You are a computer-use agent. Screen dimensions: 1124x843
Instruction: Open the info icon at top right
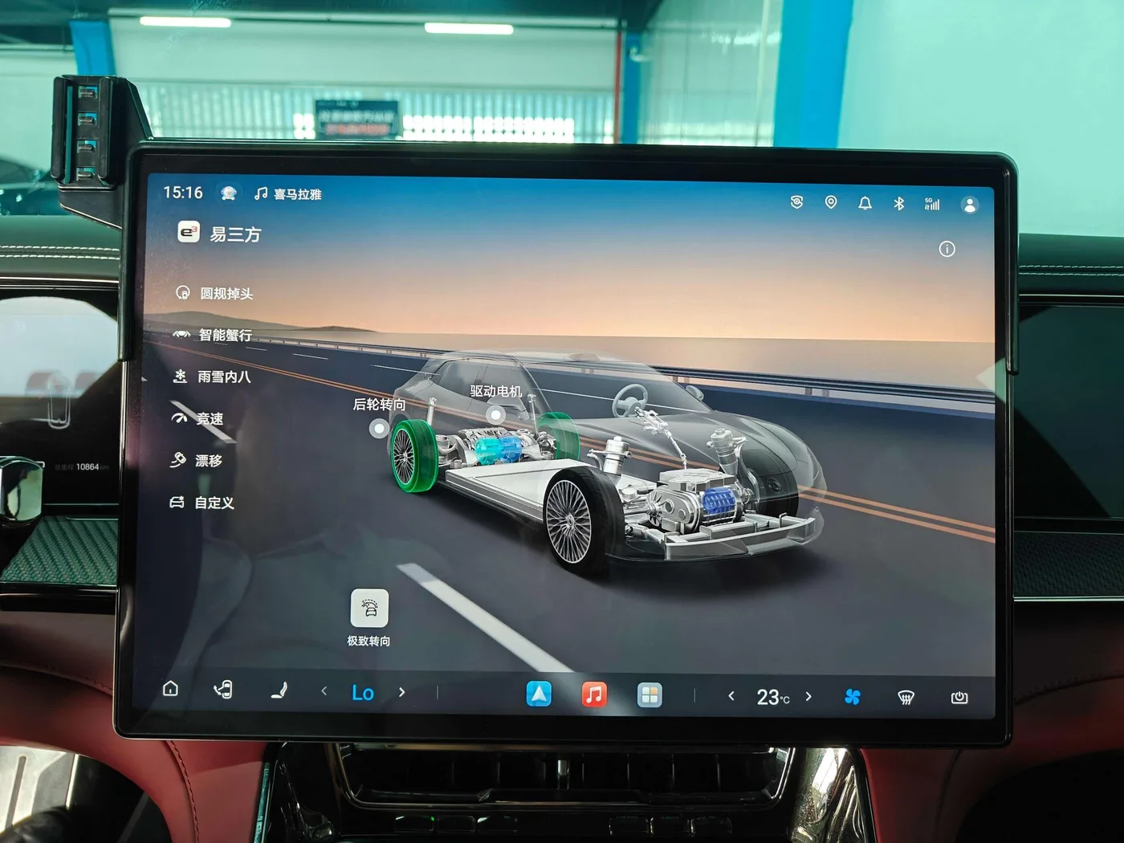[947, 249]
